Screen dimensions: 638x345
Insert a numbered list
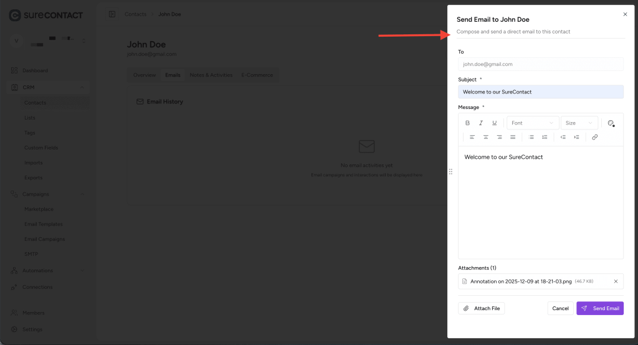545,137
